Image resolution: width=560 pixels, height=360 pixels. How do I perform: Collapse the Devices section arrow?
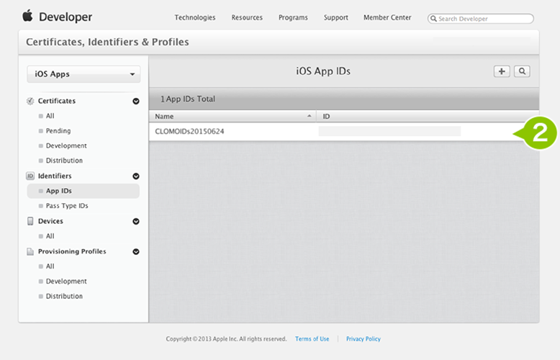(136, 222)
